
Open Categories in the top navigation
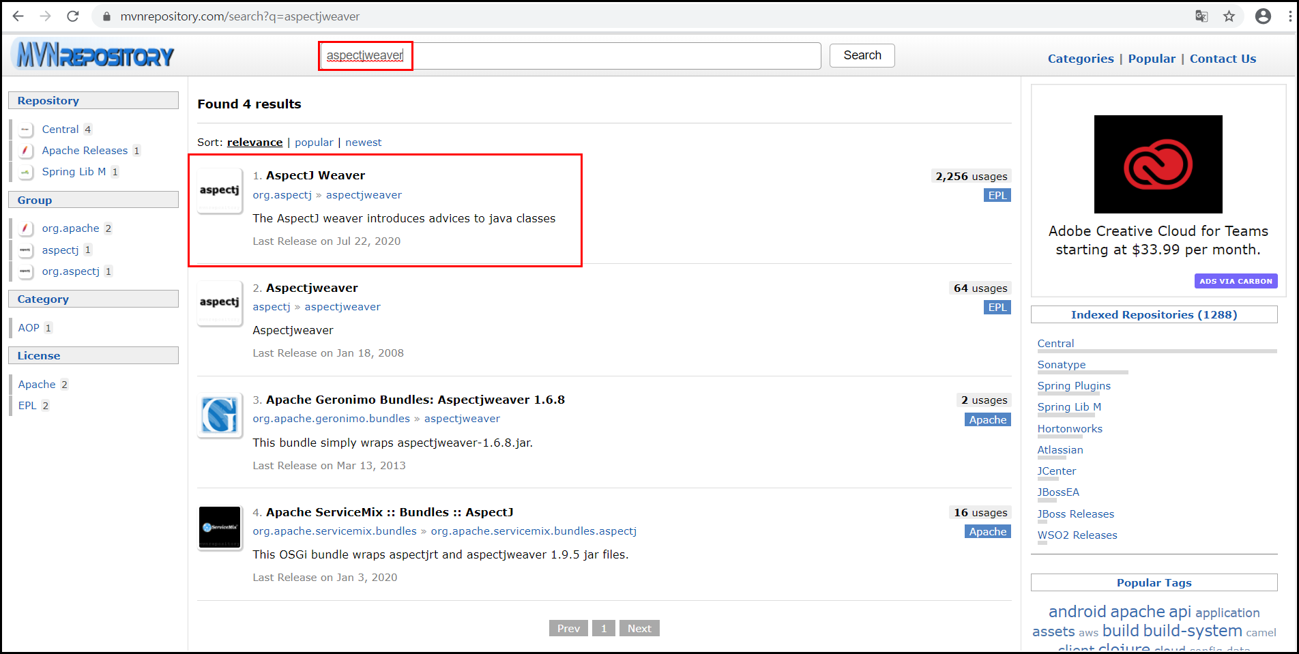[x=1081, y=59]
